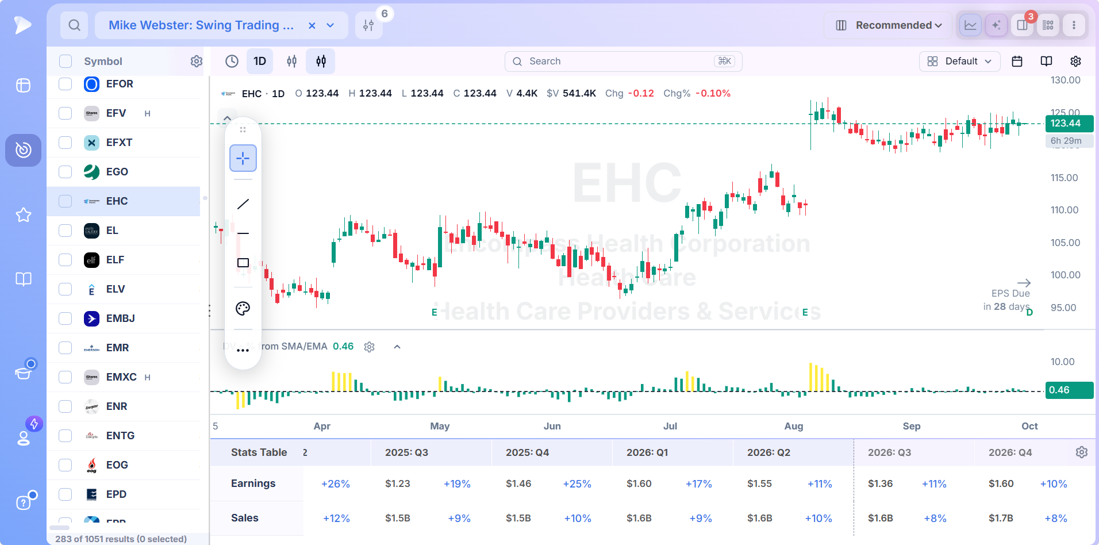Select the ENR symbol row

(124, 406)
